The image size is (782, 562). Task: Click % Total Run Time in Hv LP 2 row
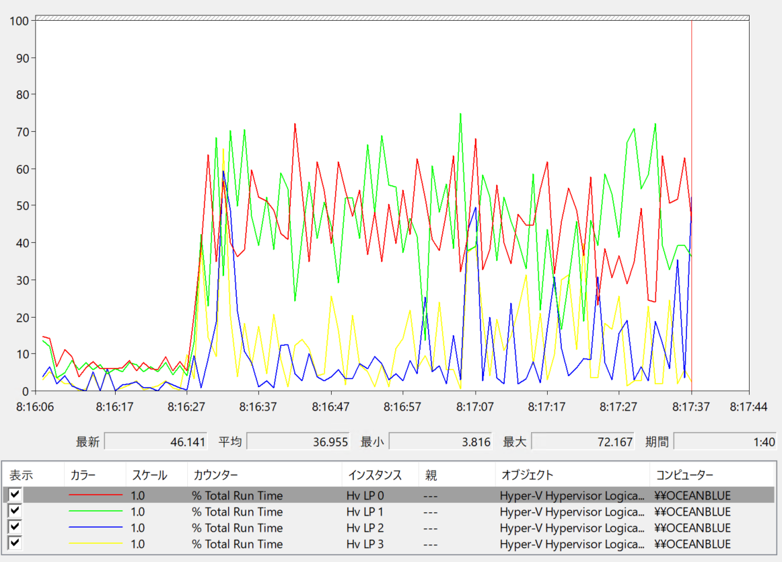click(x=238, y=528)
